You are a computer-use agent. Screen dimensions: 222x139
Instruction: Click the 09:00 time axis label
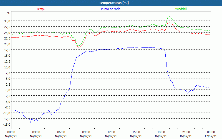[86, 132]
